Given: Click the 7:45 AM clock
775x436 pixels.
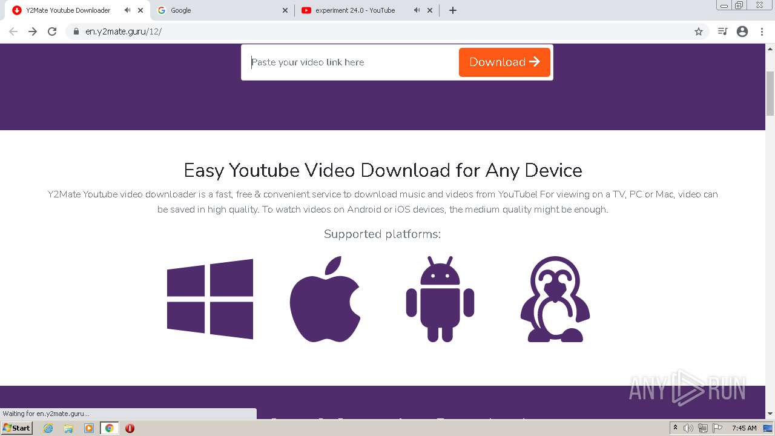Looking at the screenshot, I should [x=744, y=428].
